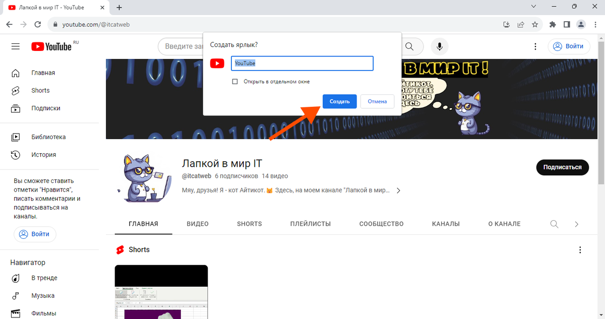Click Войти button in the sidebar

35,234
